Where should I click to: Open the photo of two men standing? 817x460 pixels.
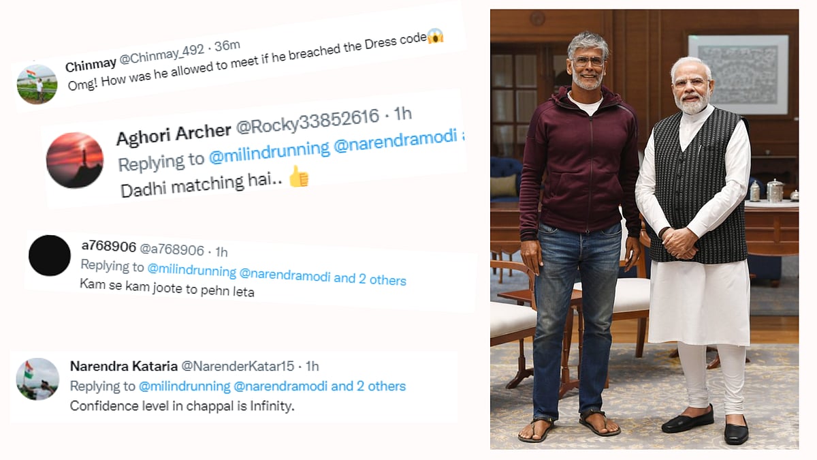click(644, 229)
